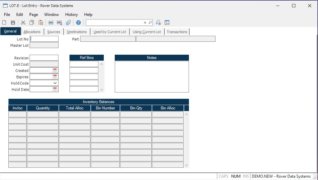Open the History menu
The image size is (318, 180).
[71, 15]
